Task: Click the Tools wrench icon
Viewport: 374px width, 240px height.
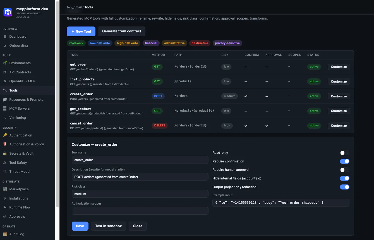Action: (x=5, y=90)
